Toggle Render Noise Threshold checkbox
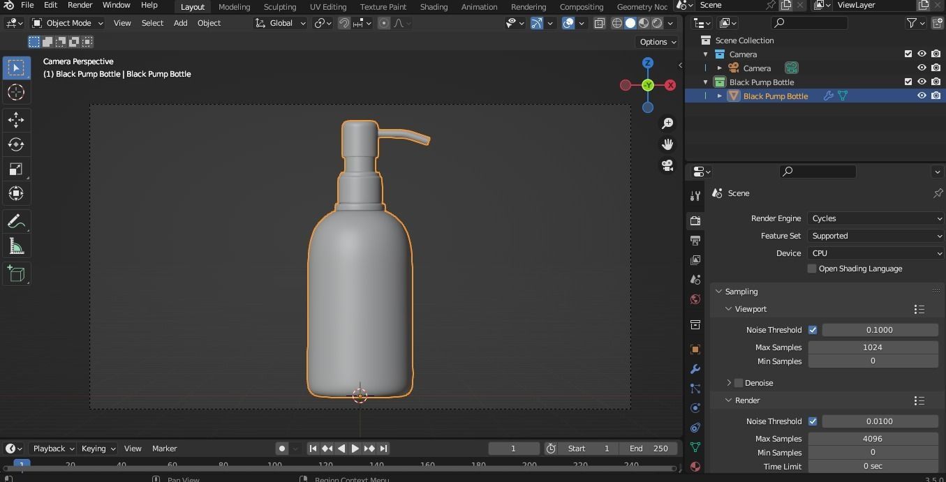Viewport: 946px width, 482px height. (813, 421)
